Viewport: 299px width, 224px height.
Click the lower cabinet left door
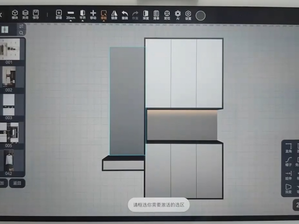[x=158, y=171]
